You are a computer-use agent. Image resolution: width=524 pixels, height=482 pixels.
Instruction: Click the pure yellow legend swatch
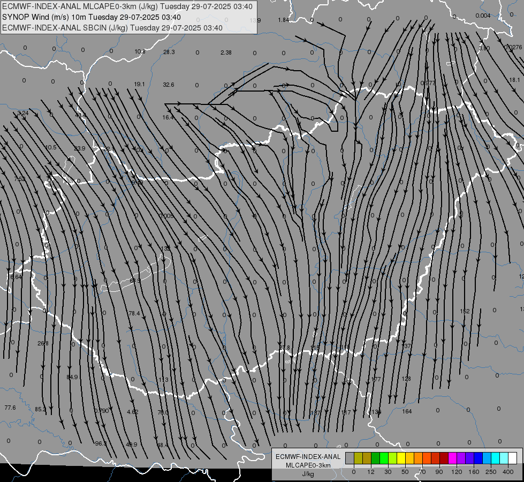(x=401, y=458)
